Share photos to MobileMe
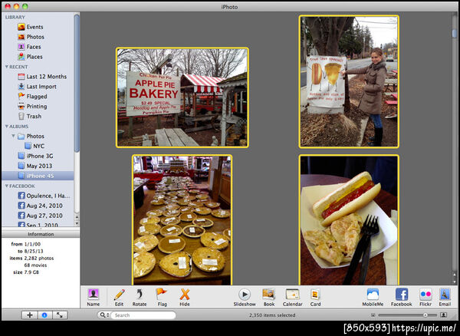The height and width of the screenshot is (336, 460). pos(373,298)
